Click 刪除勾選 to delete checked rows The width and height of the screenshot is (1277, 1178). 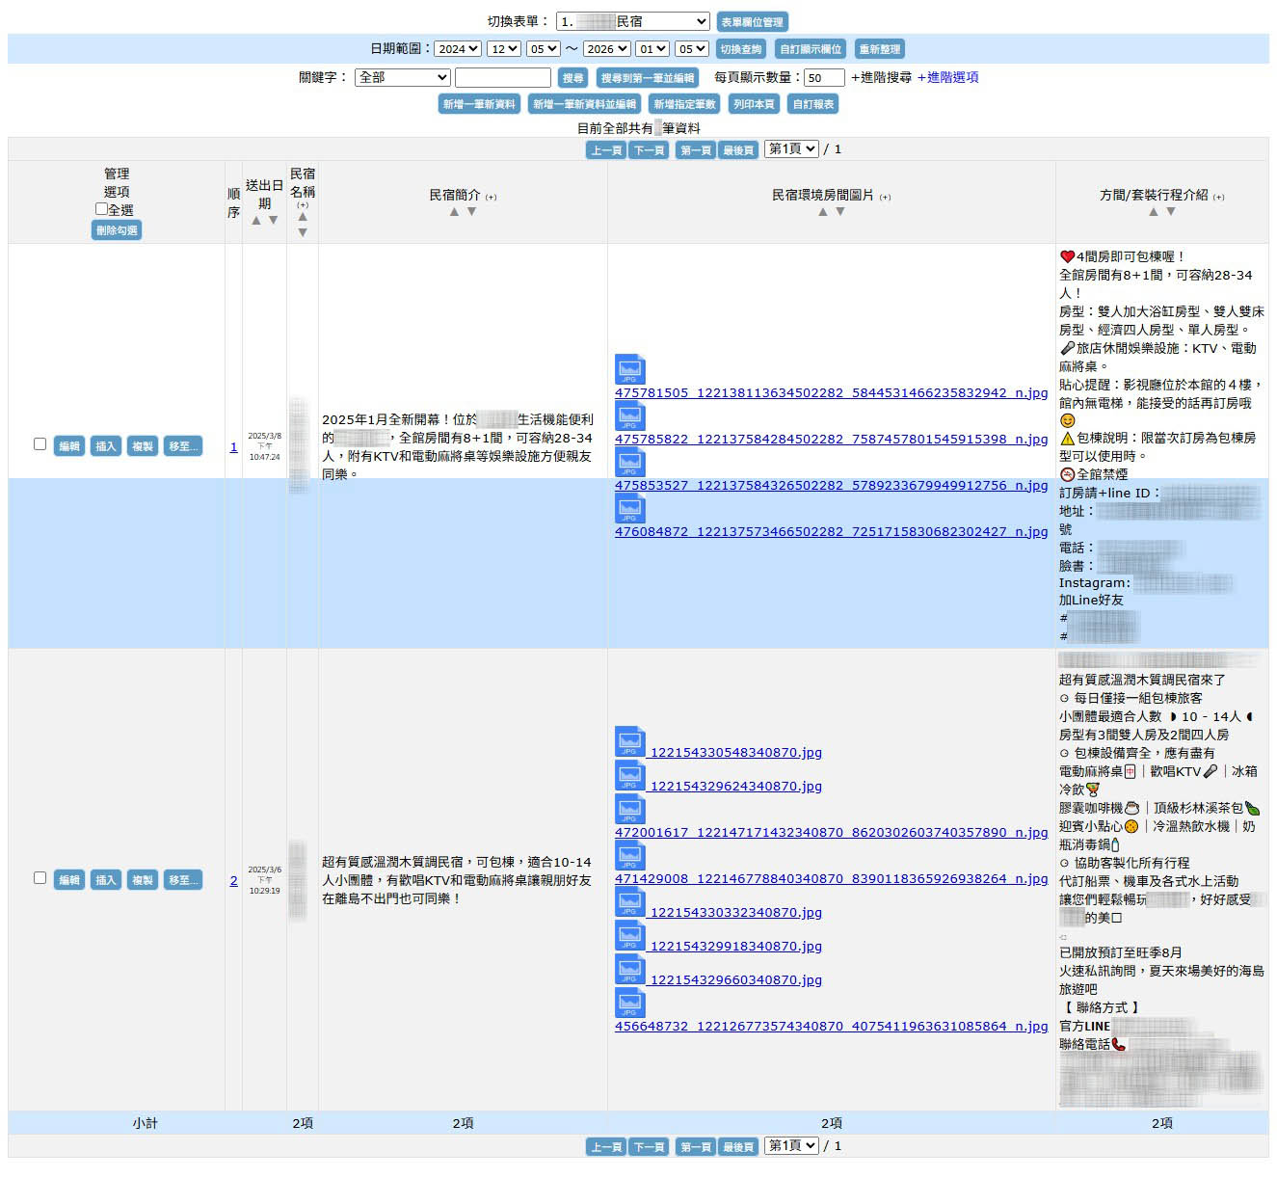(117, 230)
